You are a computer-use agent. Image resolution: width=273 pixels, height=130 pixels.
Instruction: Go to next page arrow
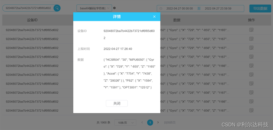pyautogui.click(x=158, y=122)
